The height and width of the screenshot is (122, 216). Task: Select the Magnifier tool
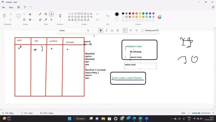coord(51,20)
